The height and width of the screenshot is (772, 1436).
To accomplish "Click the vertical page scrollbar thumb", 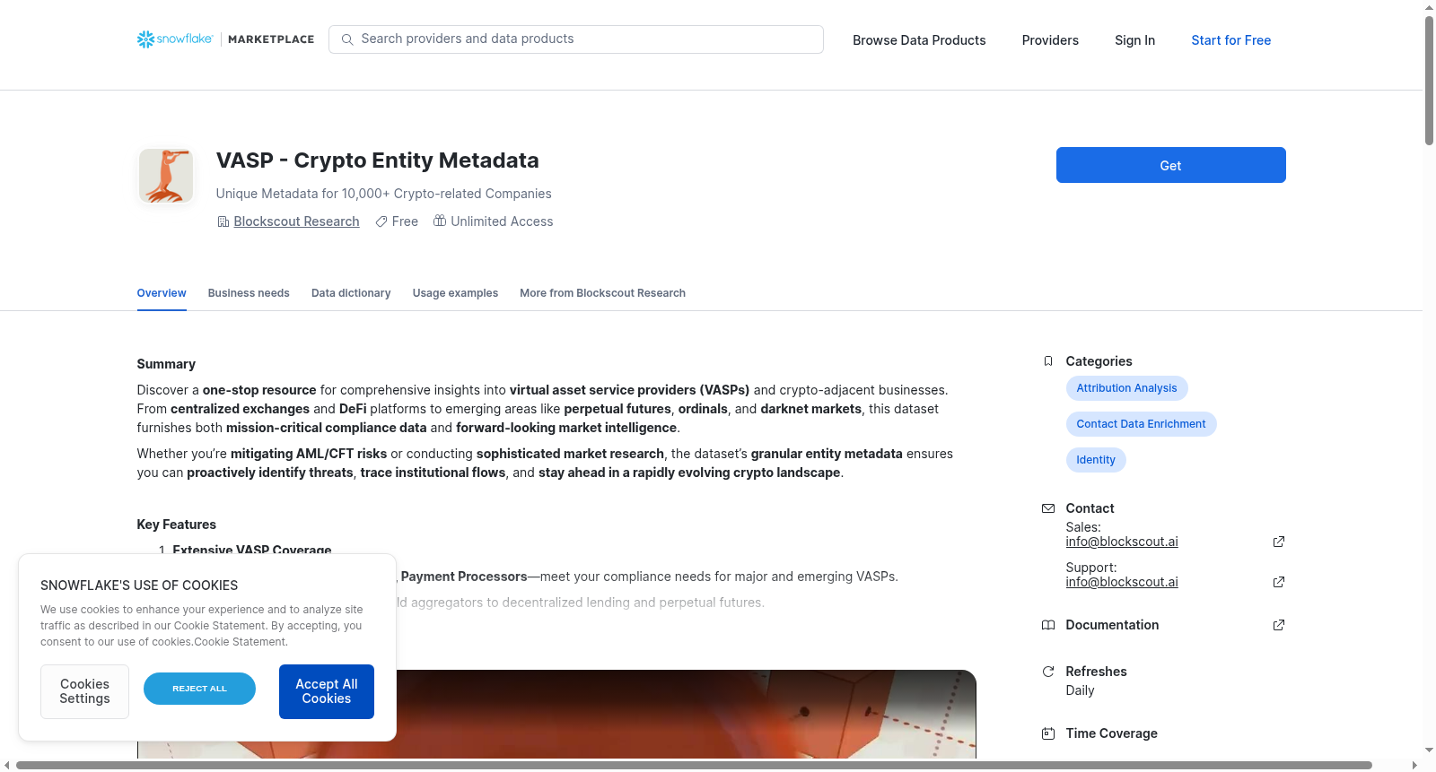I will (1429, 81).
